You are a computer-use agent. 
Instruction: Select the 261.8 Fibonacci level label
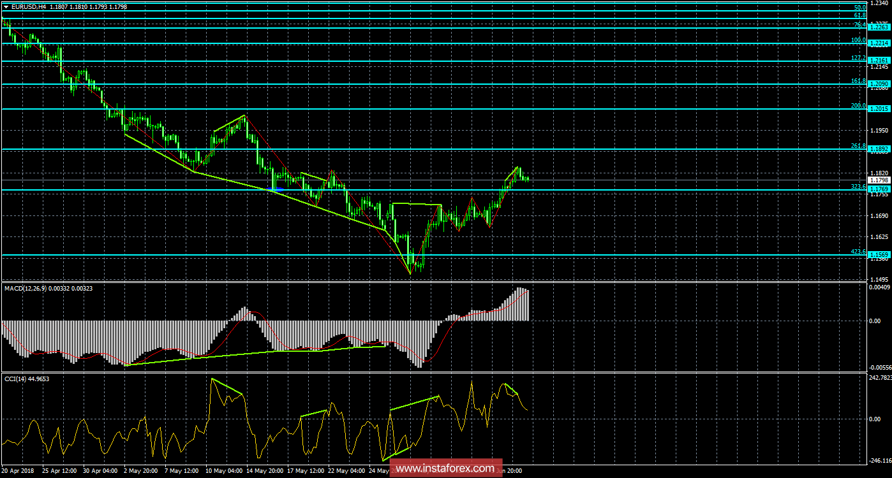[x=858, y=146]
